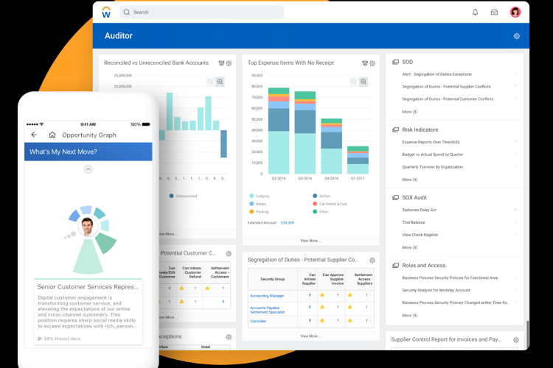Screen dimensions: 553x368
Task: Open the user profile avatar
Action: (515, 13)
